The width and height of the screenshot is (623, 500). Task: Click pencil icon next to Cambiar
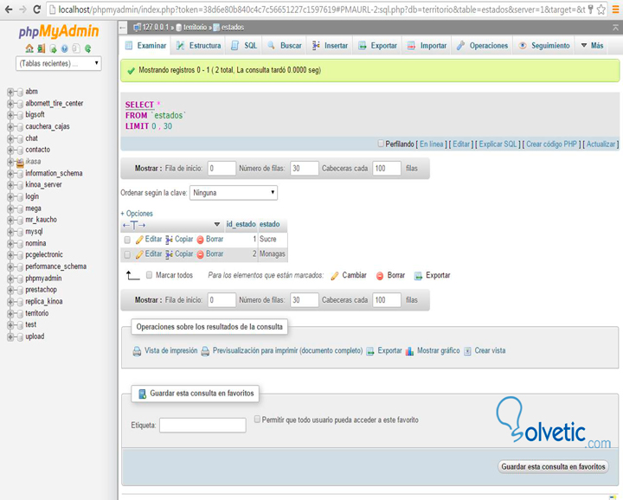coord(335,276)
